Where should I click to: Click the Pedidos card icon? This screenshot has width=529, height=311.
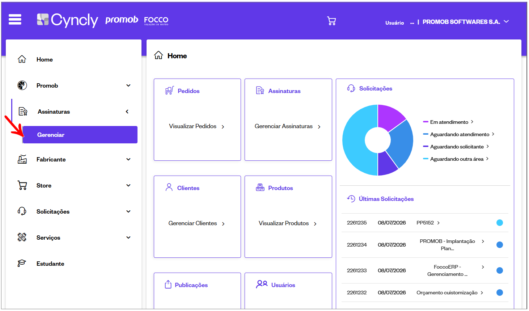click(169, 91)
